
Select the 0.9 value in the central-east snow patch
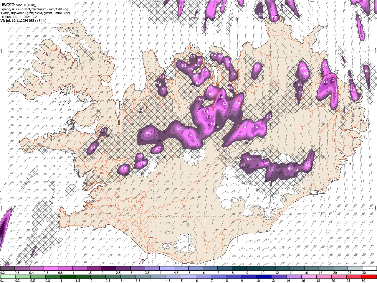pyautogui.click(x=244, y=127)
